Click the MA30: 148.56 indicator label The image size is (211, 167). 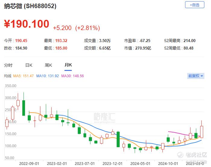click(x=73, y=76)
